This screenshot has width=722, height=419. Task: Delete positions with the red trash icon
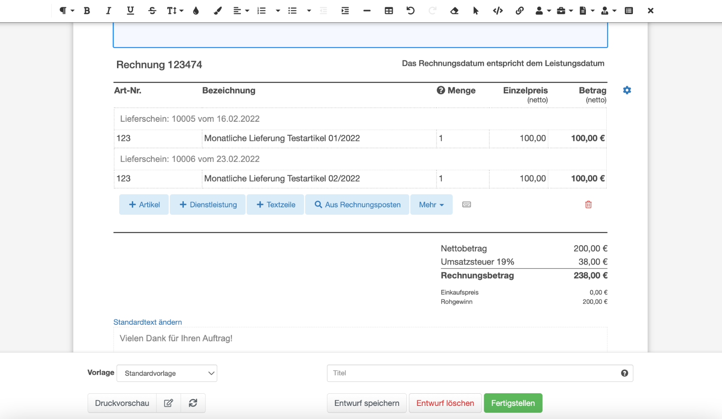588,205
